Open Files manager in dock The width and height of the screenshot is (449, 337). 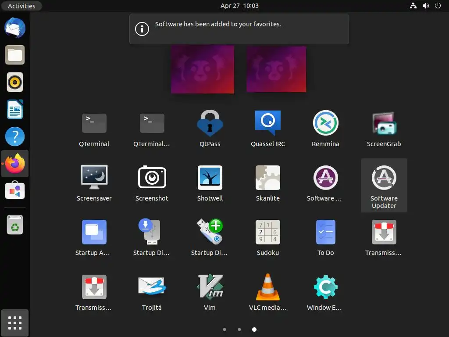point(15,55)
